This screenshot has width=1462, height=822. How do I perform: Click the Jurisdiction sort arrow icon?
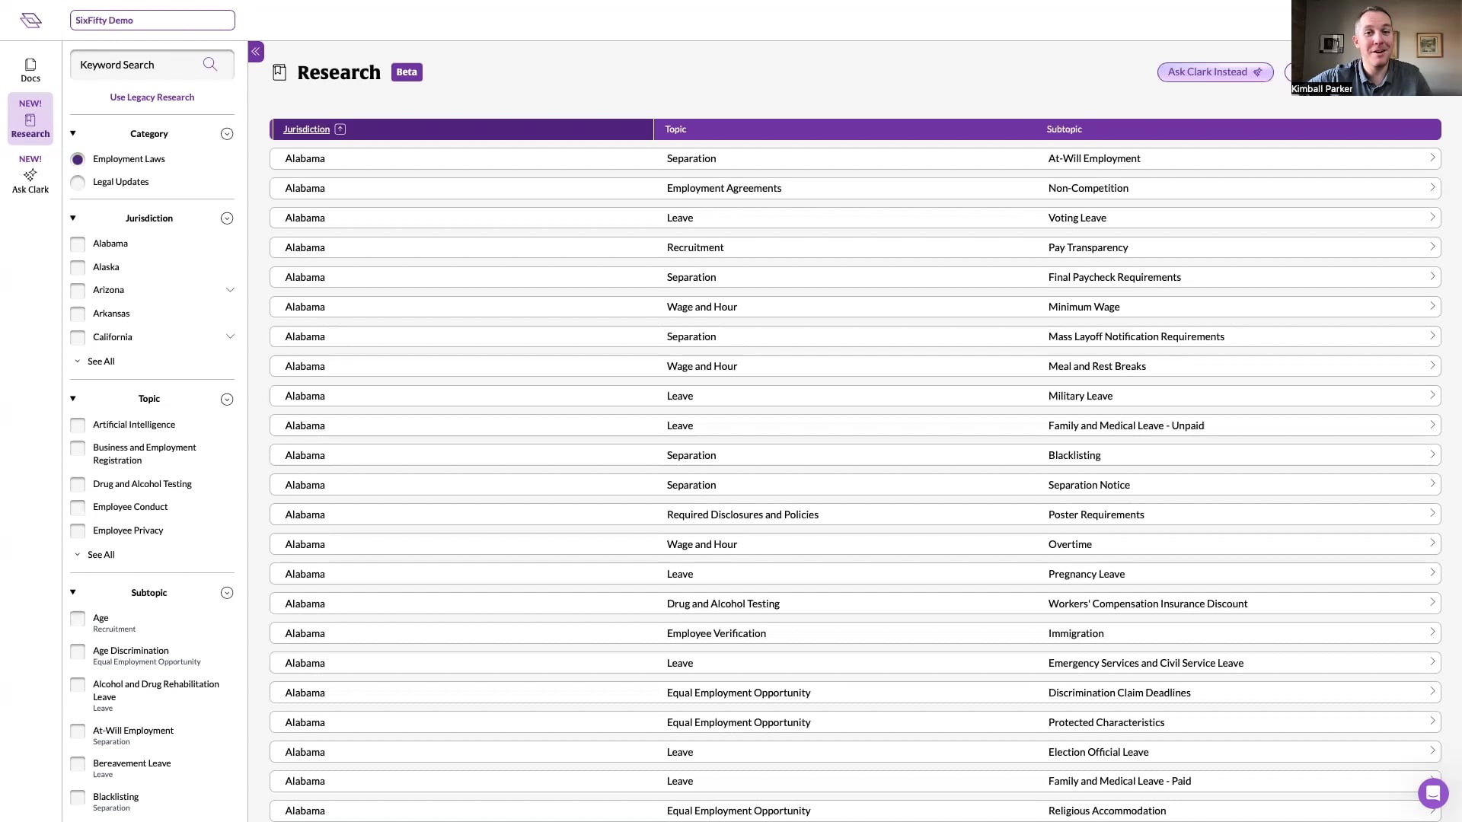340,129
